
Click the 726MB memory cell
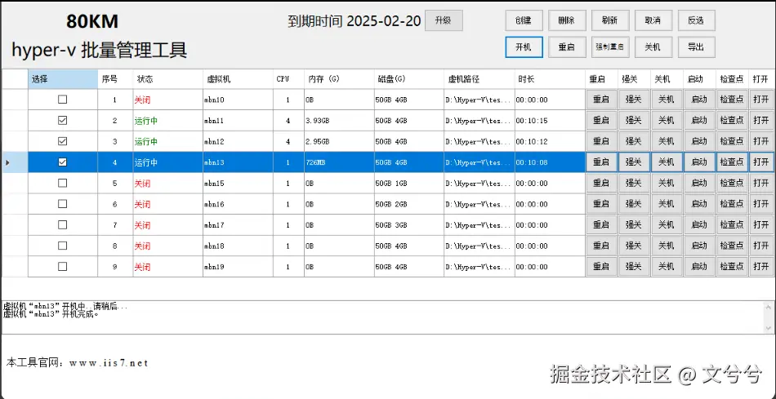click(339, 162)
